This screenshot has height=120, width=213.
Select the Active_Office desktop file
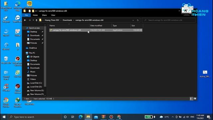(x=205, y=74)
